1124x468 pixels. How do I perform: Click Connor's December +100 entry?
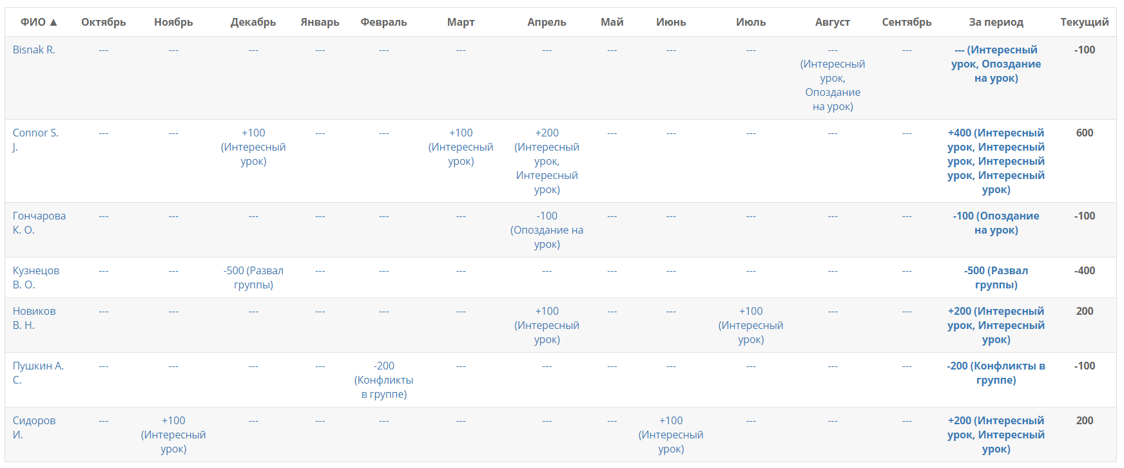point(253,147)
